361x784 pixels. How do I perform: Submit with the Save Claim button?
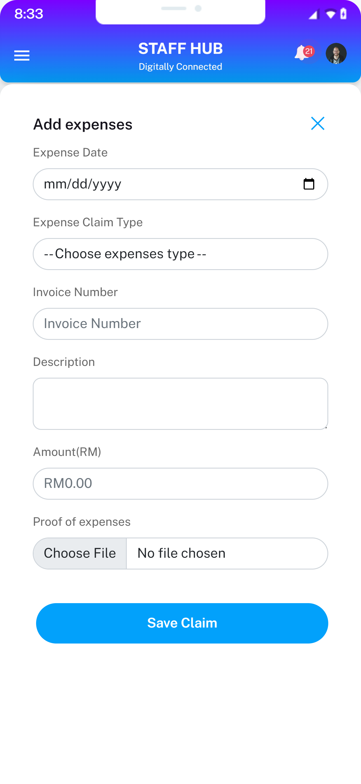tap(182, 623)
